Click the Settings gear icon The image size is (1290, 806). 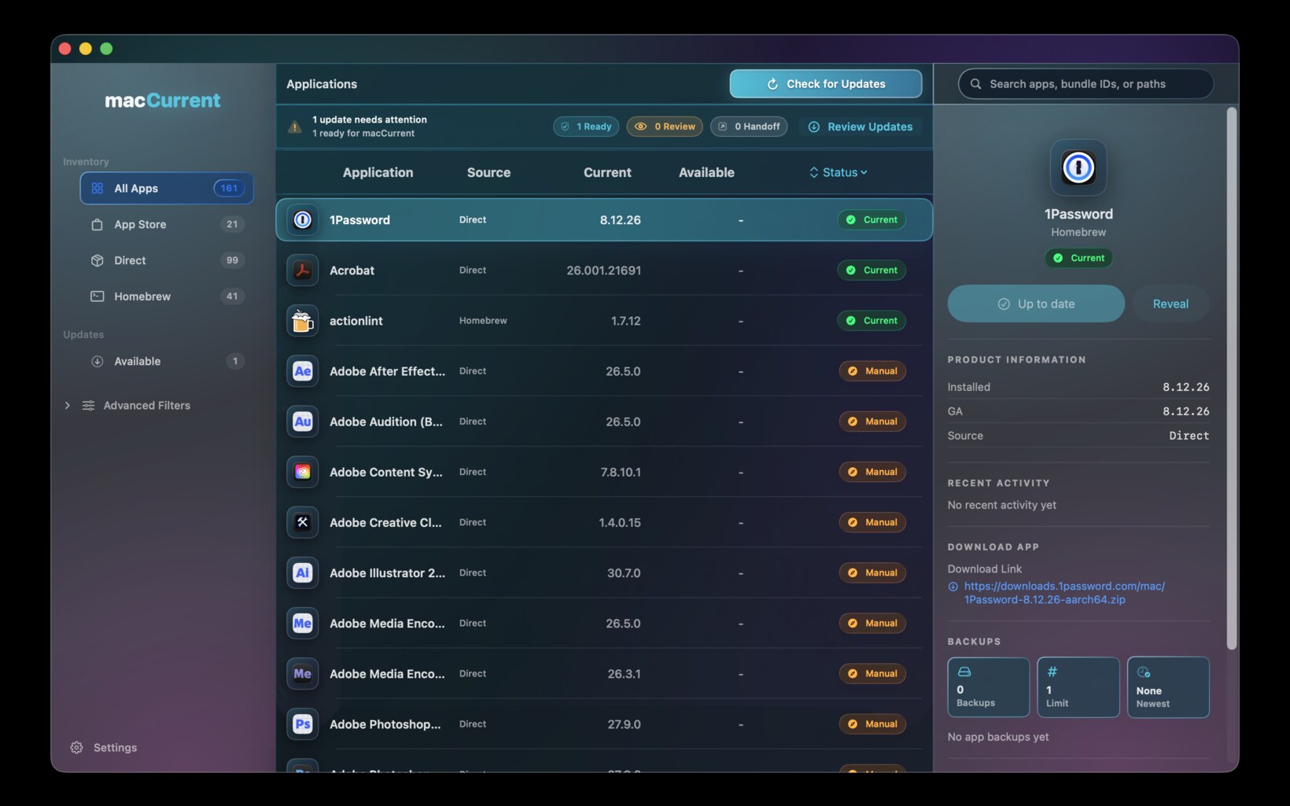click(76, 748)
